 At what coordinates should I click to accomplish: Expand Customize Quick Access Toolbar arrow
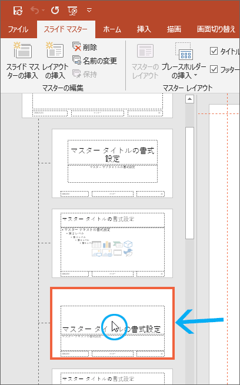click(89, 11)
